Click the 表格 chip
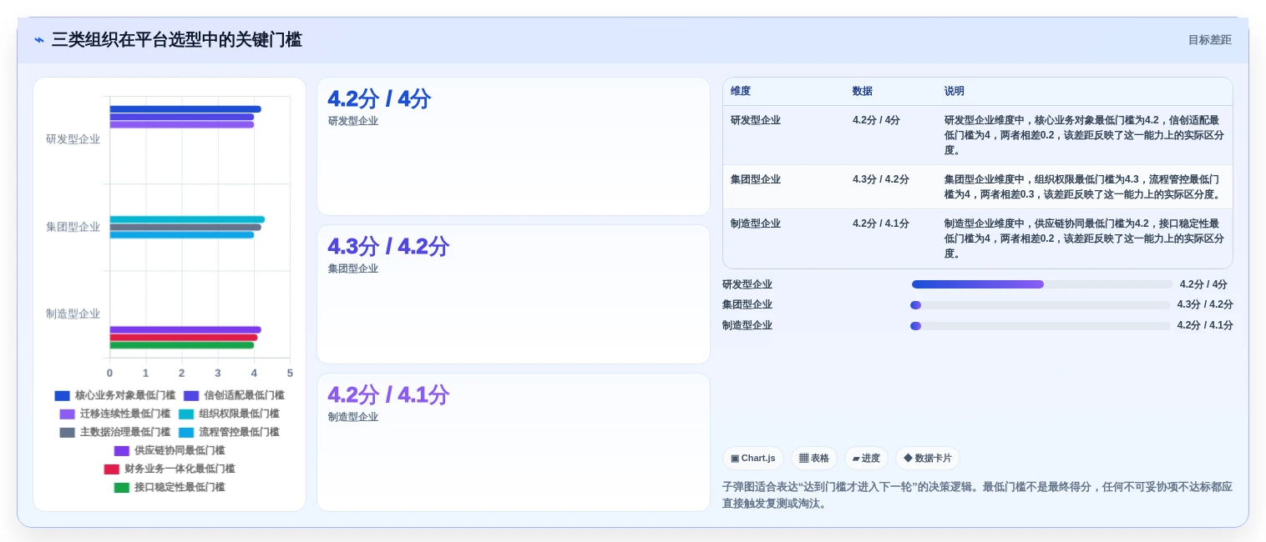 pyautogui.click(x=813, y=459)
